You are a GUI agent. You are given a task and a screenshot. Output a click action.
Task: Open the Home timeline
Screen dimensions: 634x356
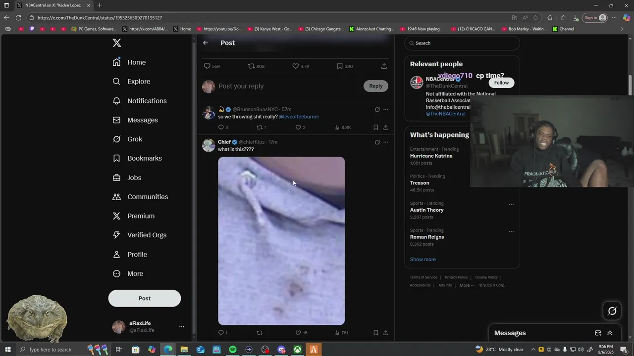(129, 62)
